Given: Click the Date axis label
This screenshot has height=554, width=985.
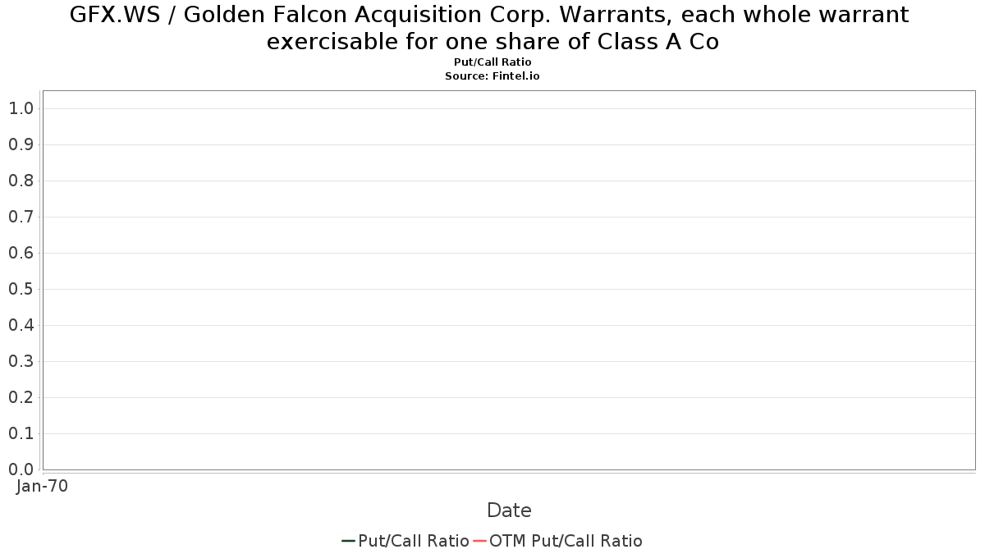Looking at the screenshot, I should [x=509, y=511].
